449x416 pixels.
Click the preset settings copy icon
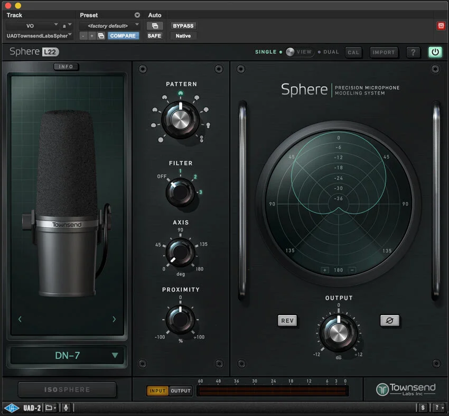tap(101, 36)
